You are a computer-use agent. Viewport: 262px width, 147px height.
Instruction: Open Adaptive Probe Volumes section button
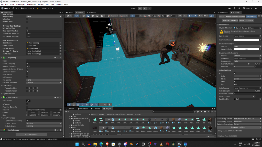pyautogui.click(x=235, y=17)
